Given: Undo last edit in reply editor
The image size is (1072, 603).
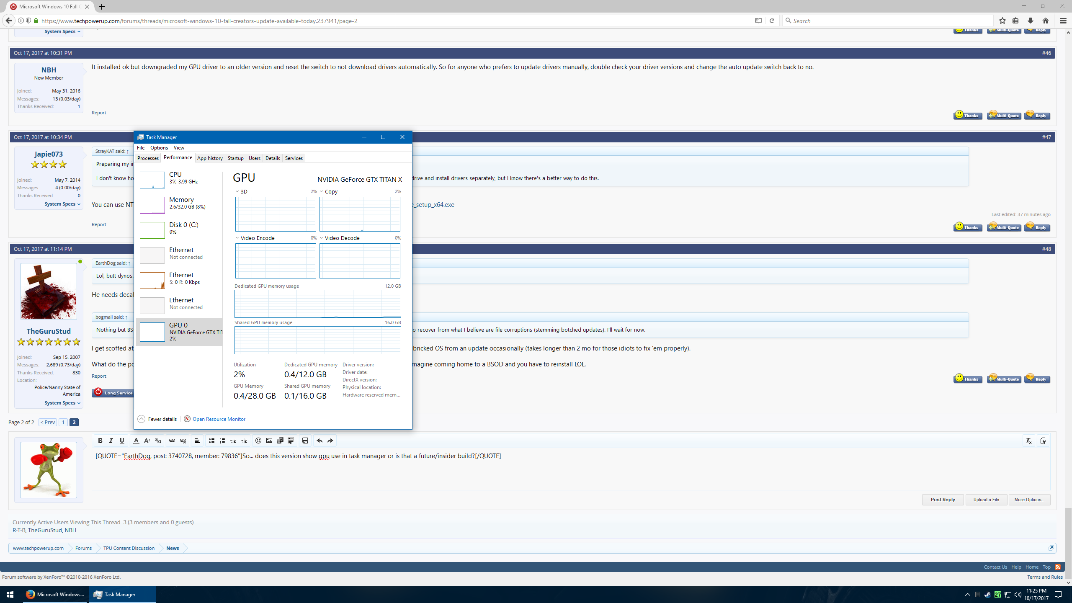Looking at the screenshot, I should click(x=319, y=441).
